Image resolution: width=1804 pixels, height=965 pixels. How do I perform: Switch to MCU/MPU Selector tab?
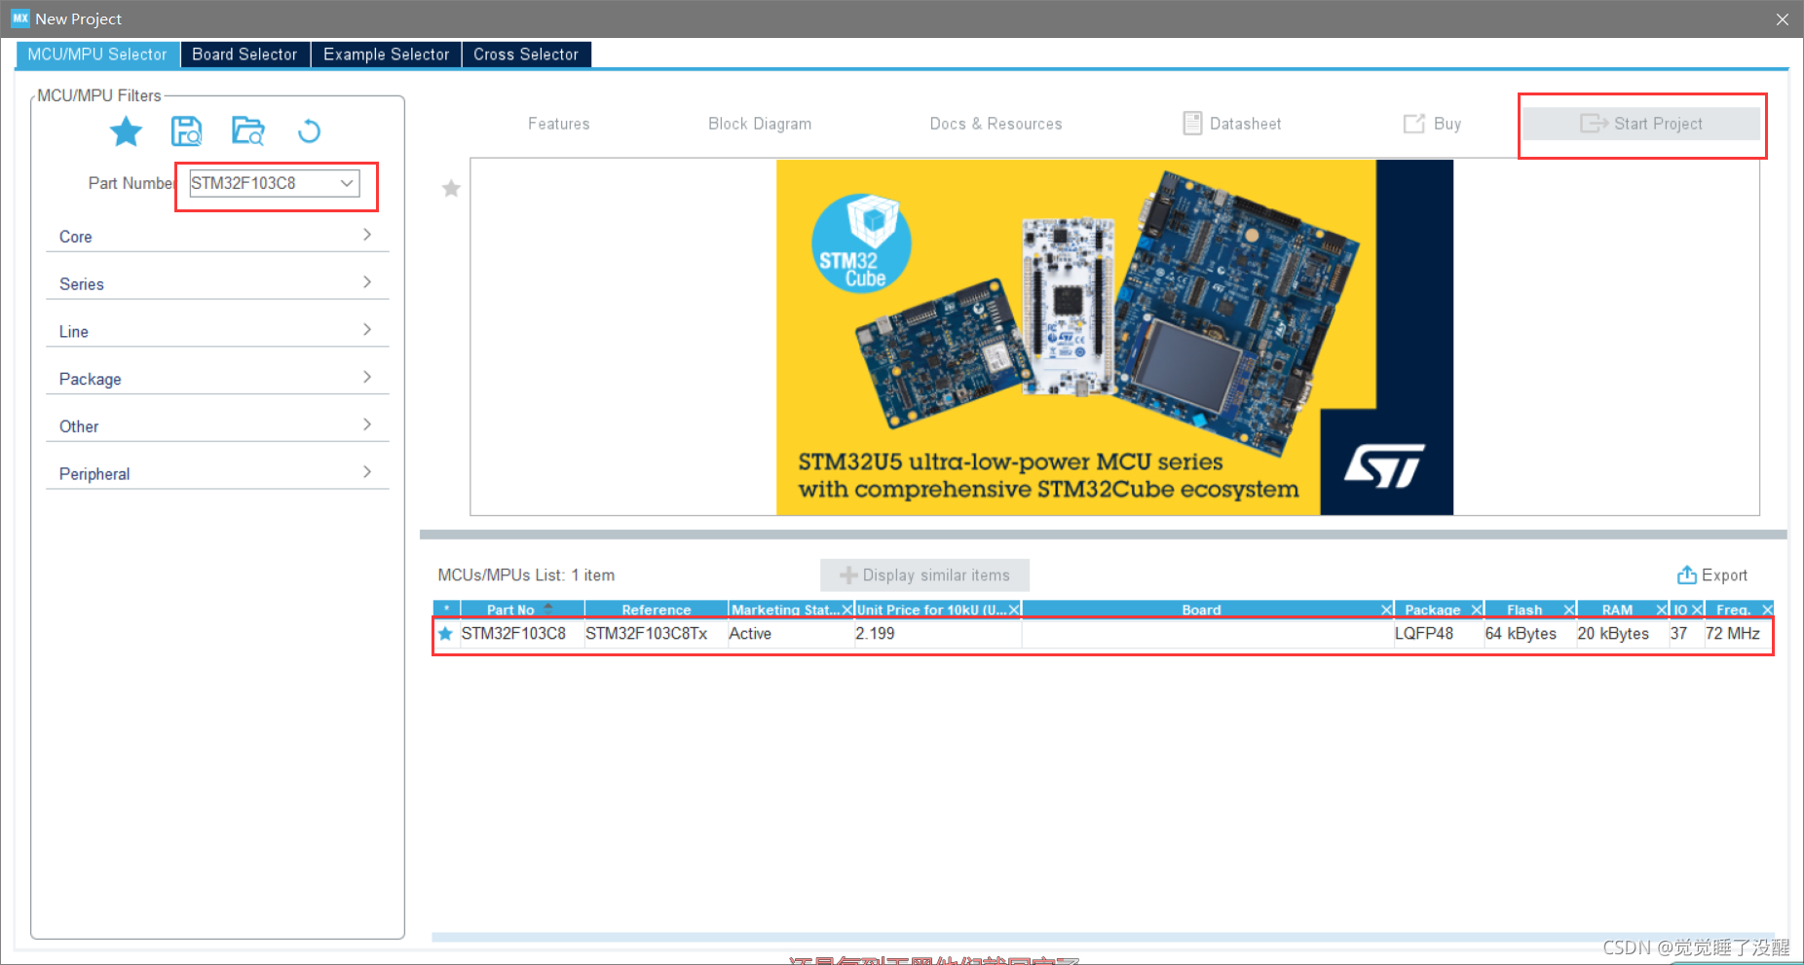[97, 55]
